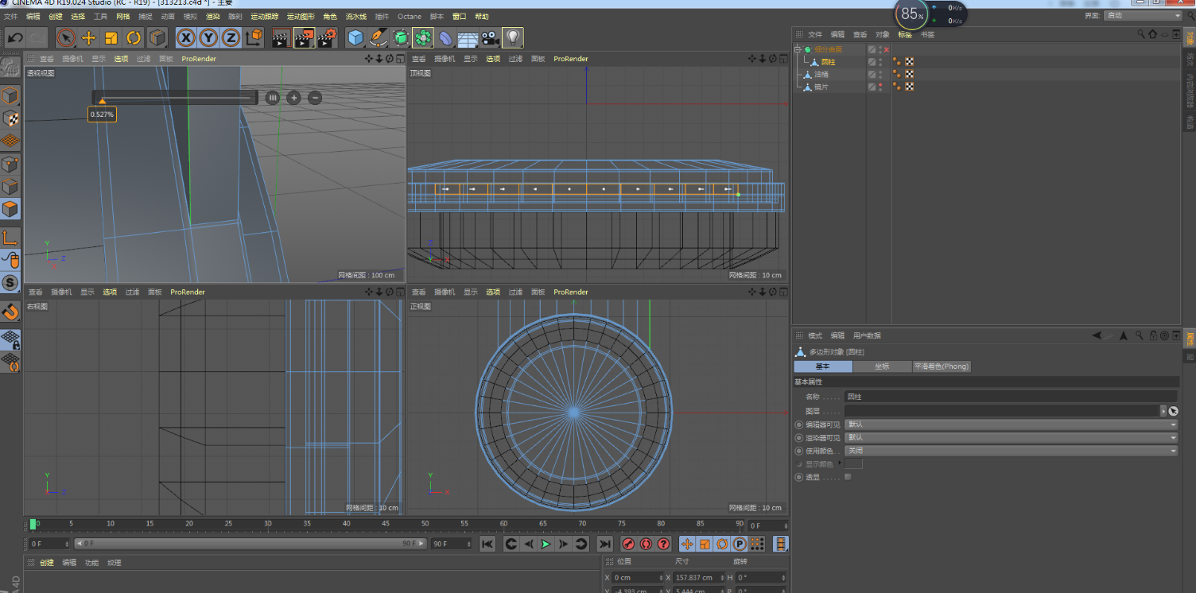The image size is (1196, 593).
Task: Switch to the 基本 attributes tab
Action: pyautogui.click(x=823, y=366)
